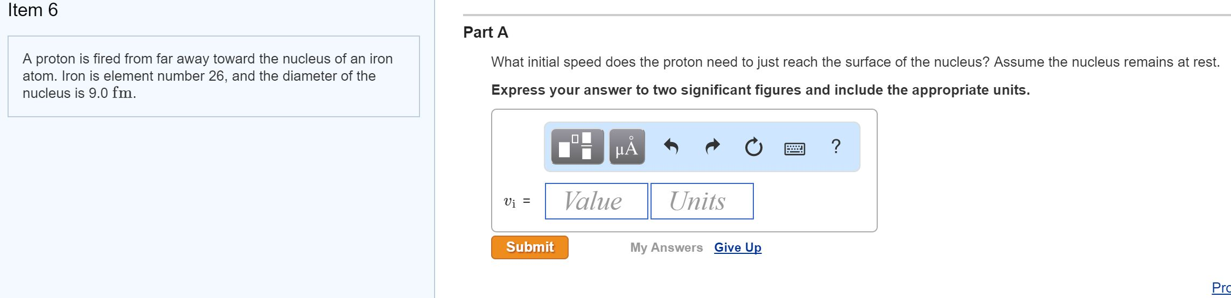
Task: Show keyboard shortcuts icon
Action: click(794, 148)
